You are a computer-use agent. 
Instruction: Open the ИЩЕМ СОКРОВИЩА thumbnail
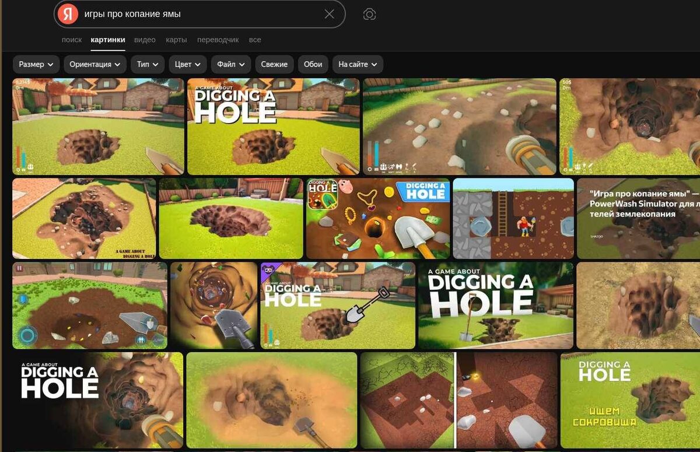630,400
